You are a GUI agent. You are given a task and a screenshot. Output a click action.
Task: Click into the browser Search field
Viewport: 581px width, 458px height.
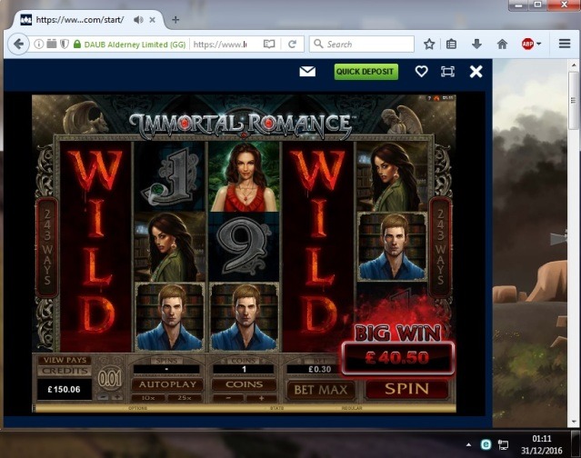[362, 44]
